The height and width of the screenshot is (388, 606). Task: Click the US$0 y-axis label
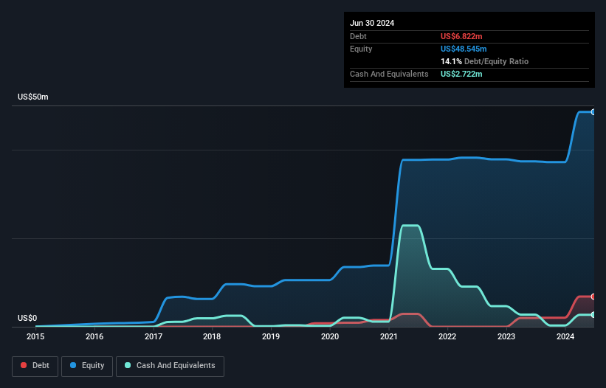27,318
